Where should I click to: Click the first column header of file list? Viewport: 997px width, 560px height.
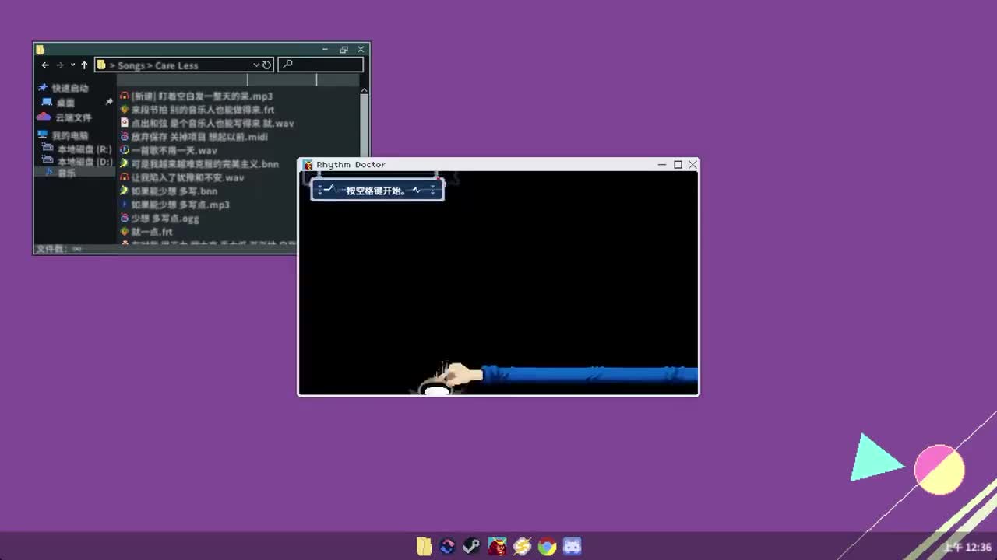[182, 80]
